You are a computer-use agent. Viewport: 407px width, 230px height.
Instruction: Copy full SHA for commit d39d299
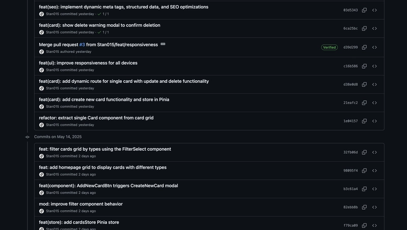point(364,47)
